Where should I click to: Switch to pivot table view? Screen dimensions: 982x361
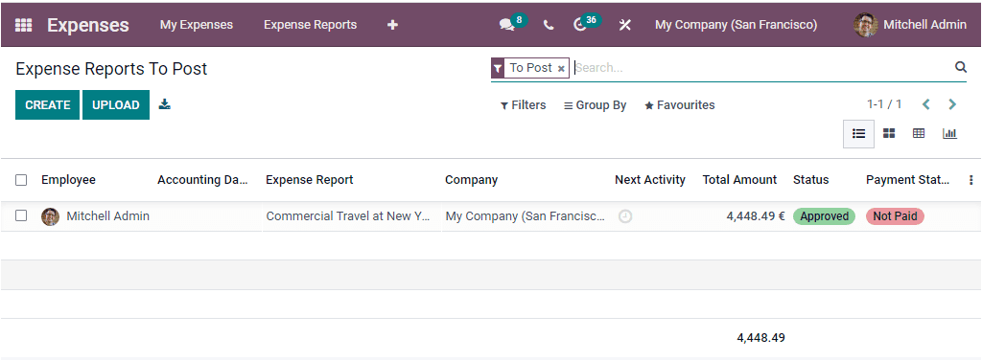[x=919, y=133]
